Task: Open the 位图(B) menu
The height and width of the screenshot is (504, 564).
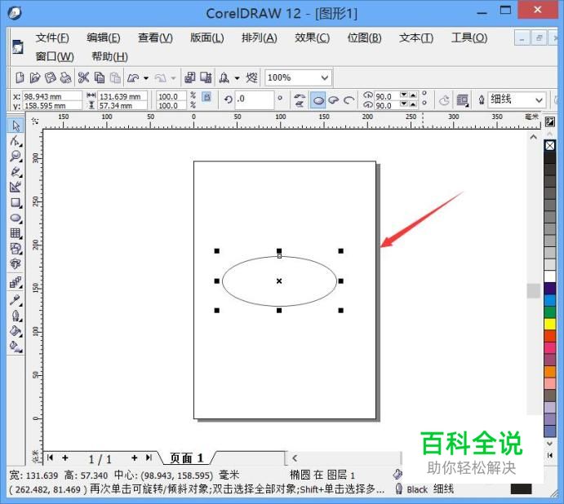Action: [364, 38]
